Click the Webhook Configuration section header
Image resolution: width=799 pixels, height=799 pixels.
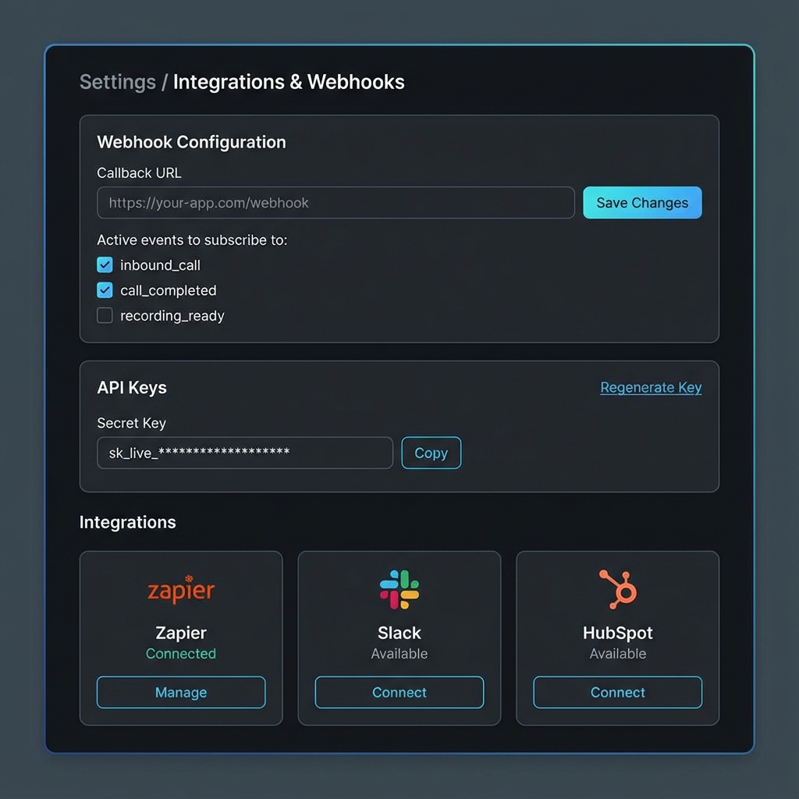(x=191, y=142)
